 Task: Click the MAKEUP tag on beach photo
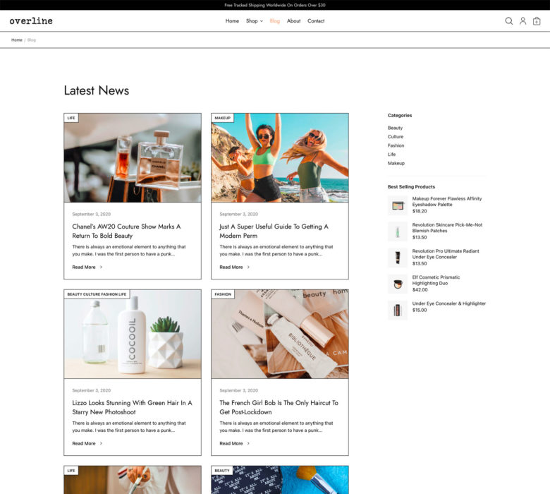coord(222,118)
